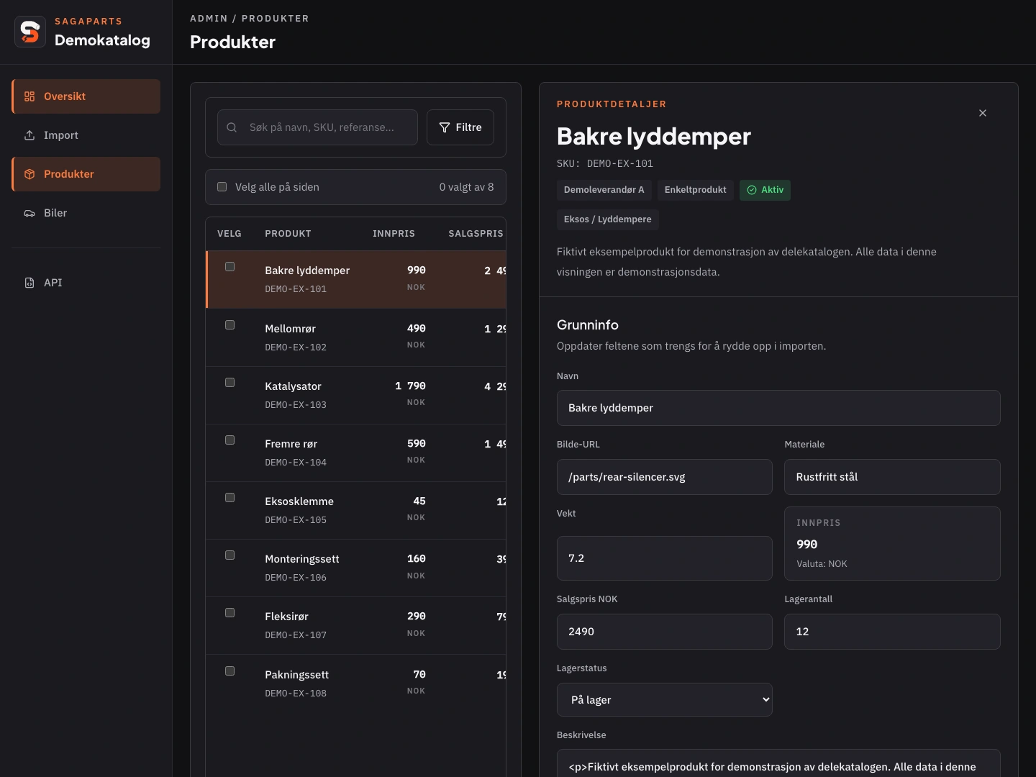This screenshot has width=1036, height=777.
Task: Click the search magnifier icon
Action: tap(232, 127)
